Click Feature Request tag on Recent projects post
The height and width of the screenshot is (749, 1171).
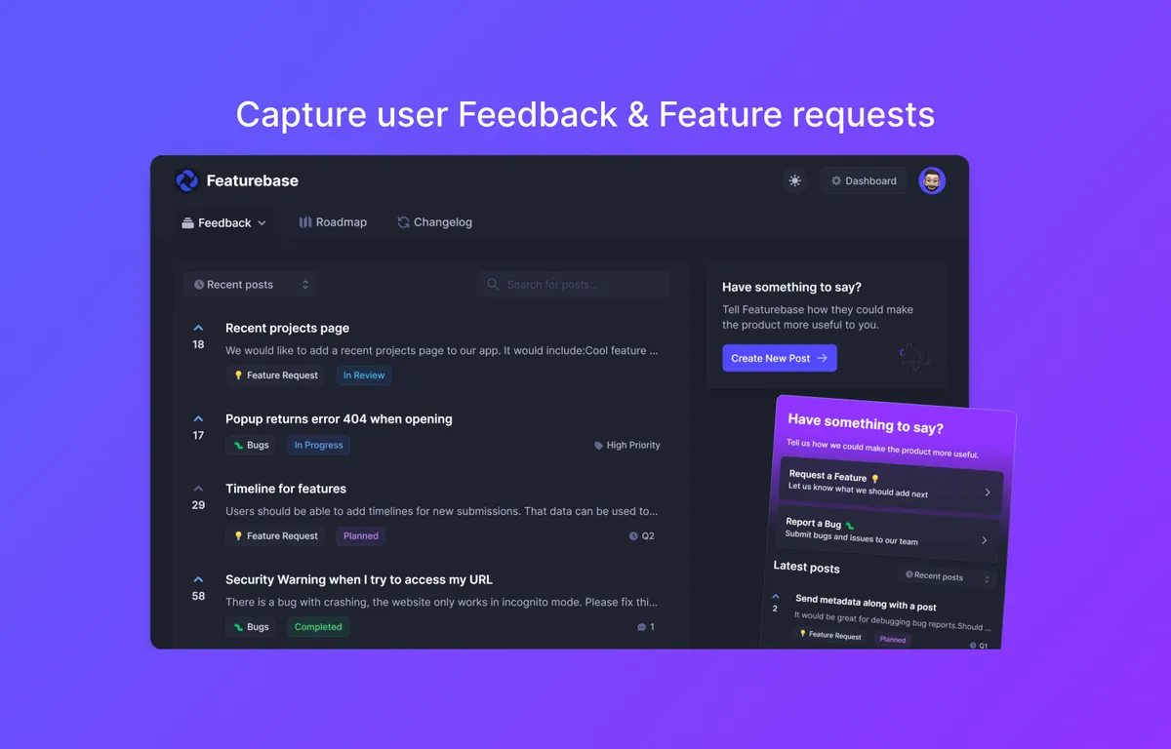point(276,375)
